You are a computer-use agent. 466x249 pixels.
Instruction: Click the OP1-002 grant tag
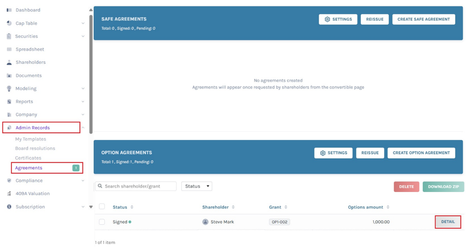279,222
